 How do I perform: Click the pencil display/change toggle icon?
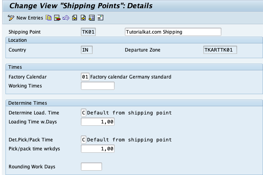[x=11, y=18]
